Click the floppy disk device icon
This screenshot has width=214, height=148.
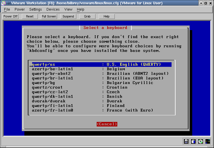186,141
